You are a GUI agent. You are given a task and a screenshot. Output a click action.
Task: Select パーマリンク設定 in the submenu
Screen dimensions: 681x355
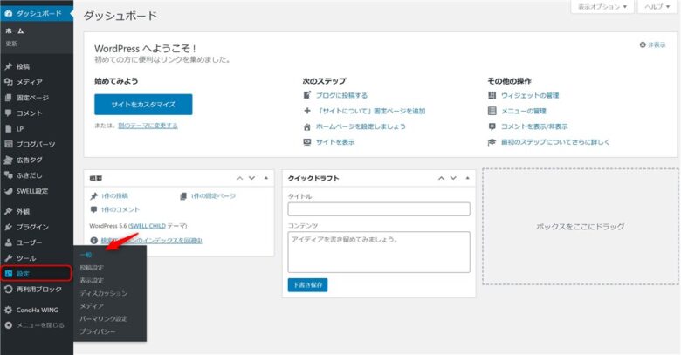pyautogui.click(x=103, y=318)
